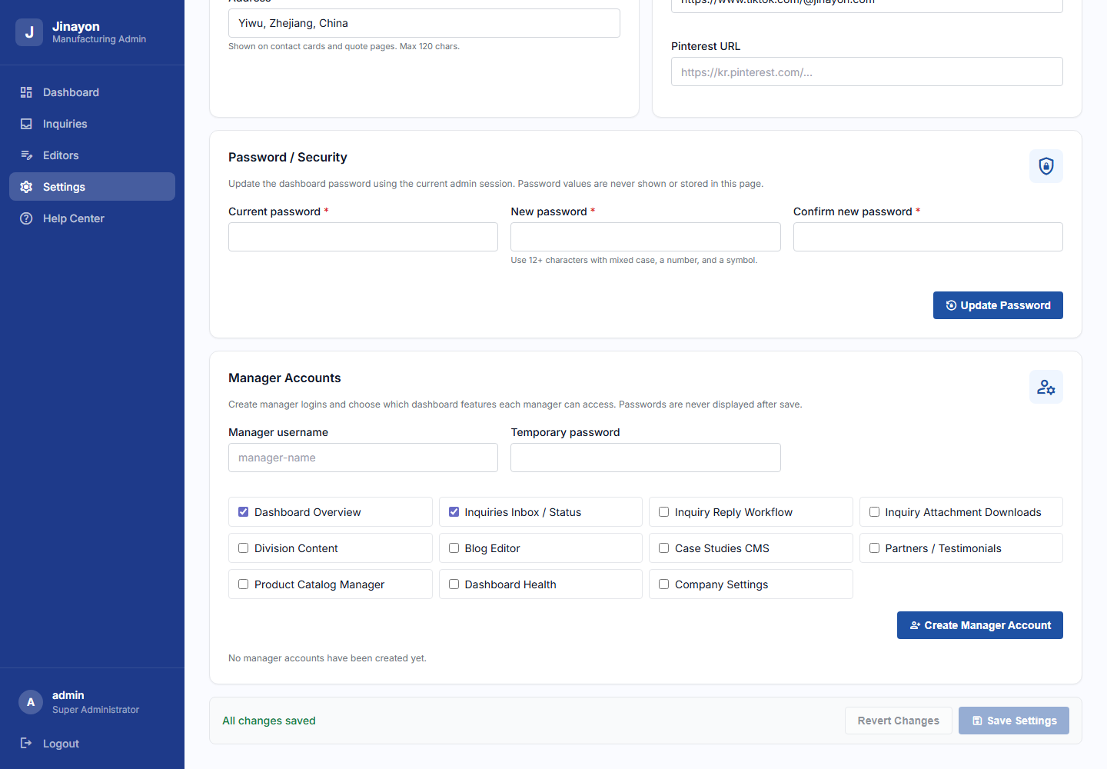The image size is (1107, 769).
Task: Click the 'All changes saved' status text
Action: tap(269, 721)
